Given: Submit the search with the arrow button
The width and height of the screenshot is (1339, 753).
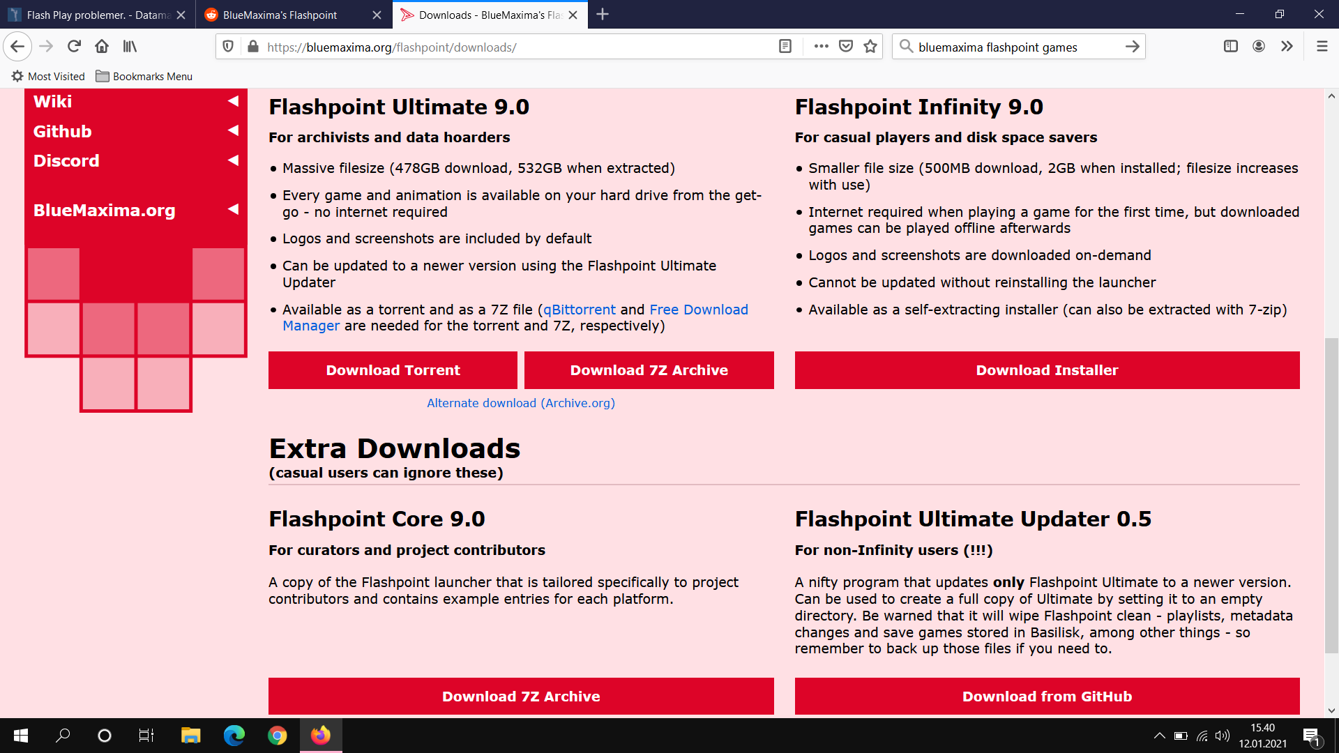Looking at the screenshot, I should (1132, 47).
